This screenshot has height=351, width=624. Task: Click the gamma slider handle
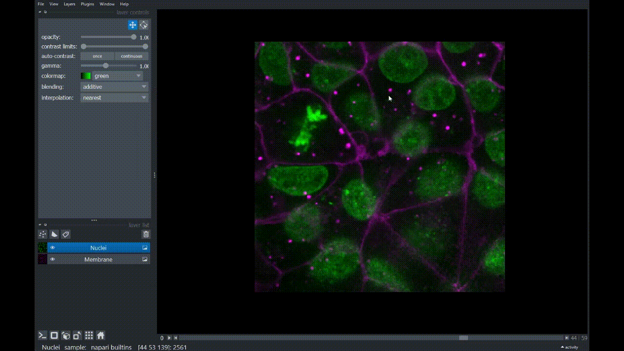(106, 66)
